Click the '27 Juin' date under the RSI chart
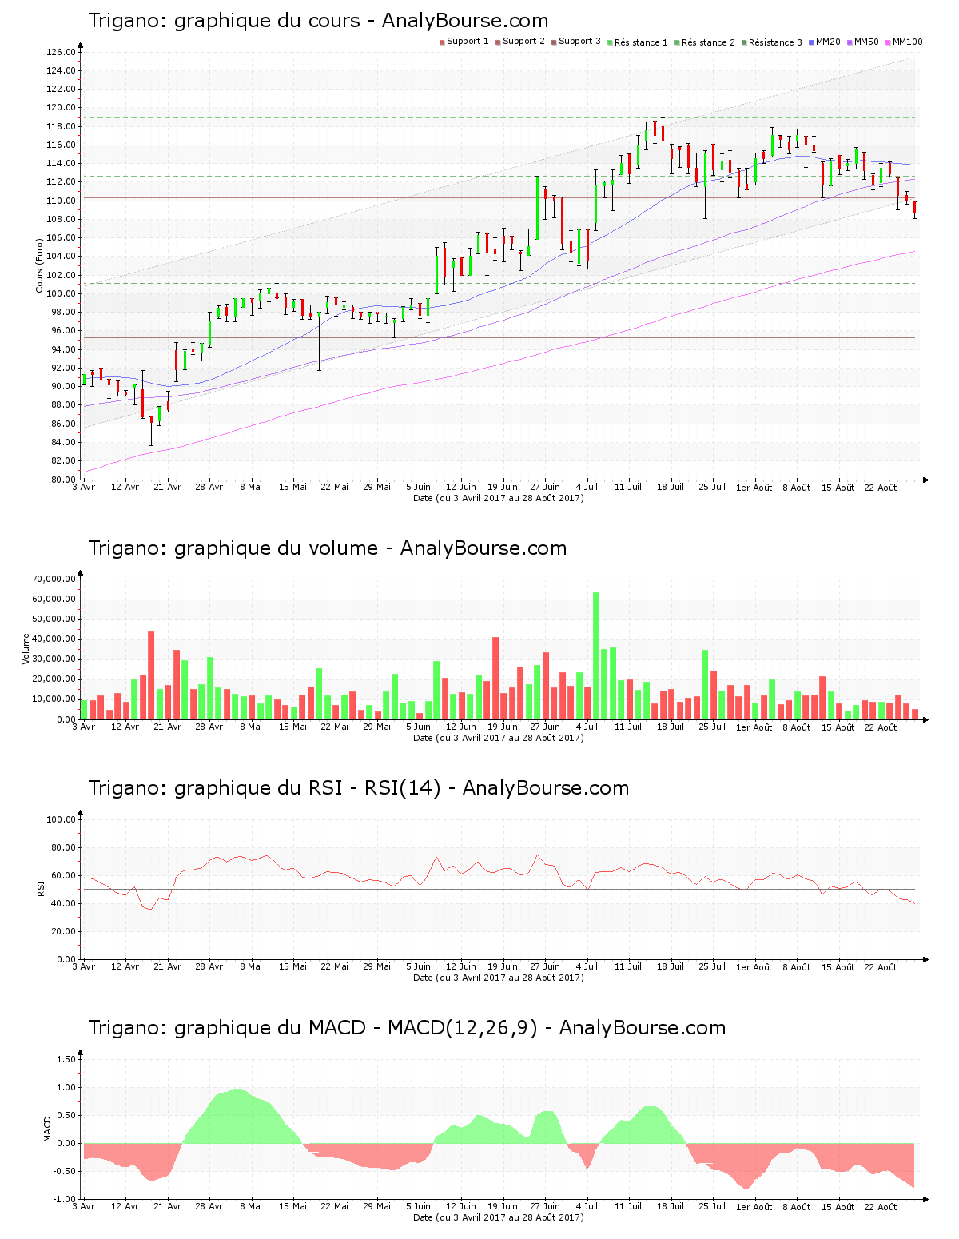959x1239 pixels. 545,967
